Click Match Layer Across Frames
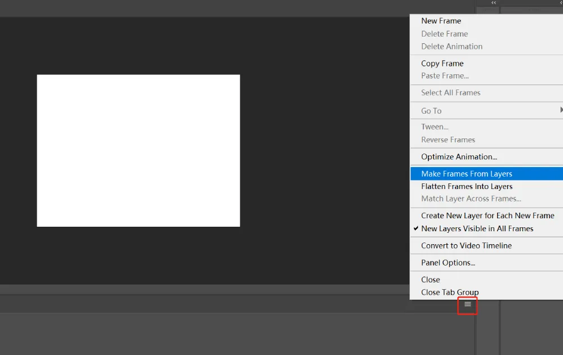Image resolution: width=563 pixels, height=355 pixels. (x=471, y=199)
